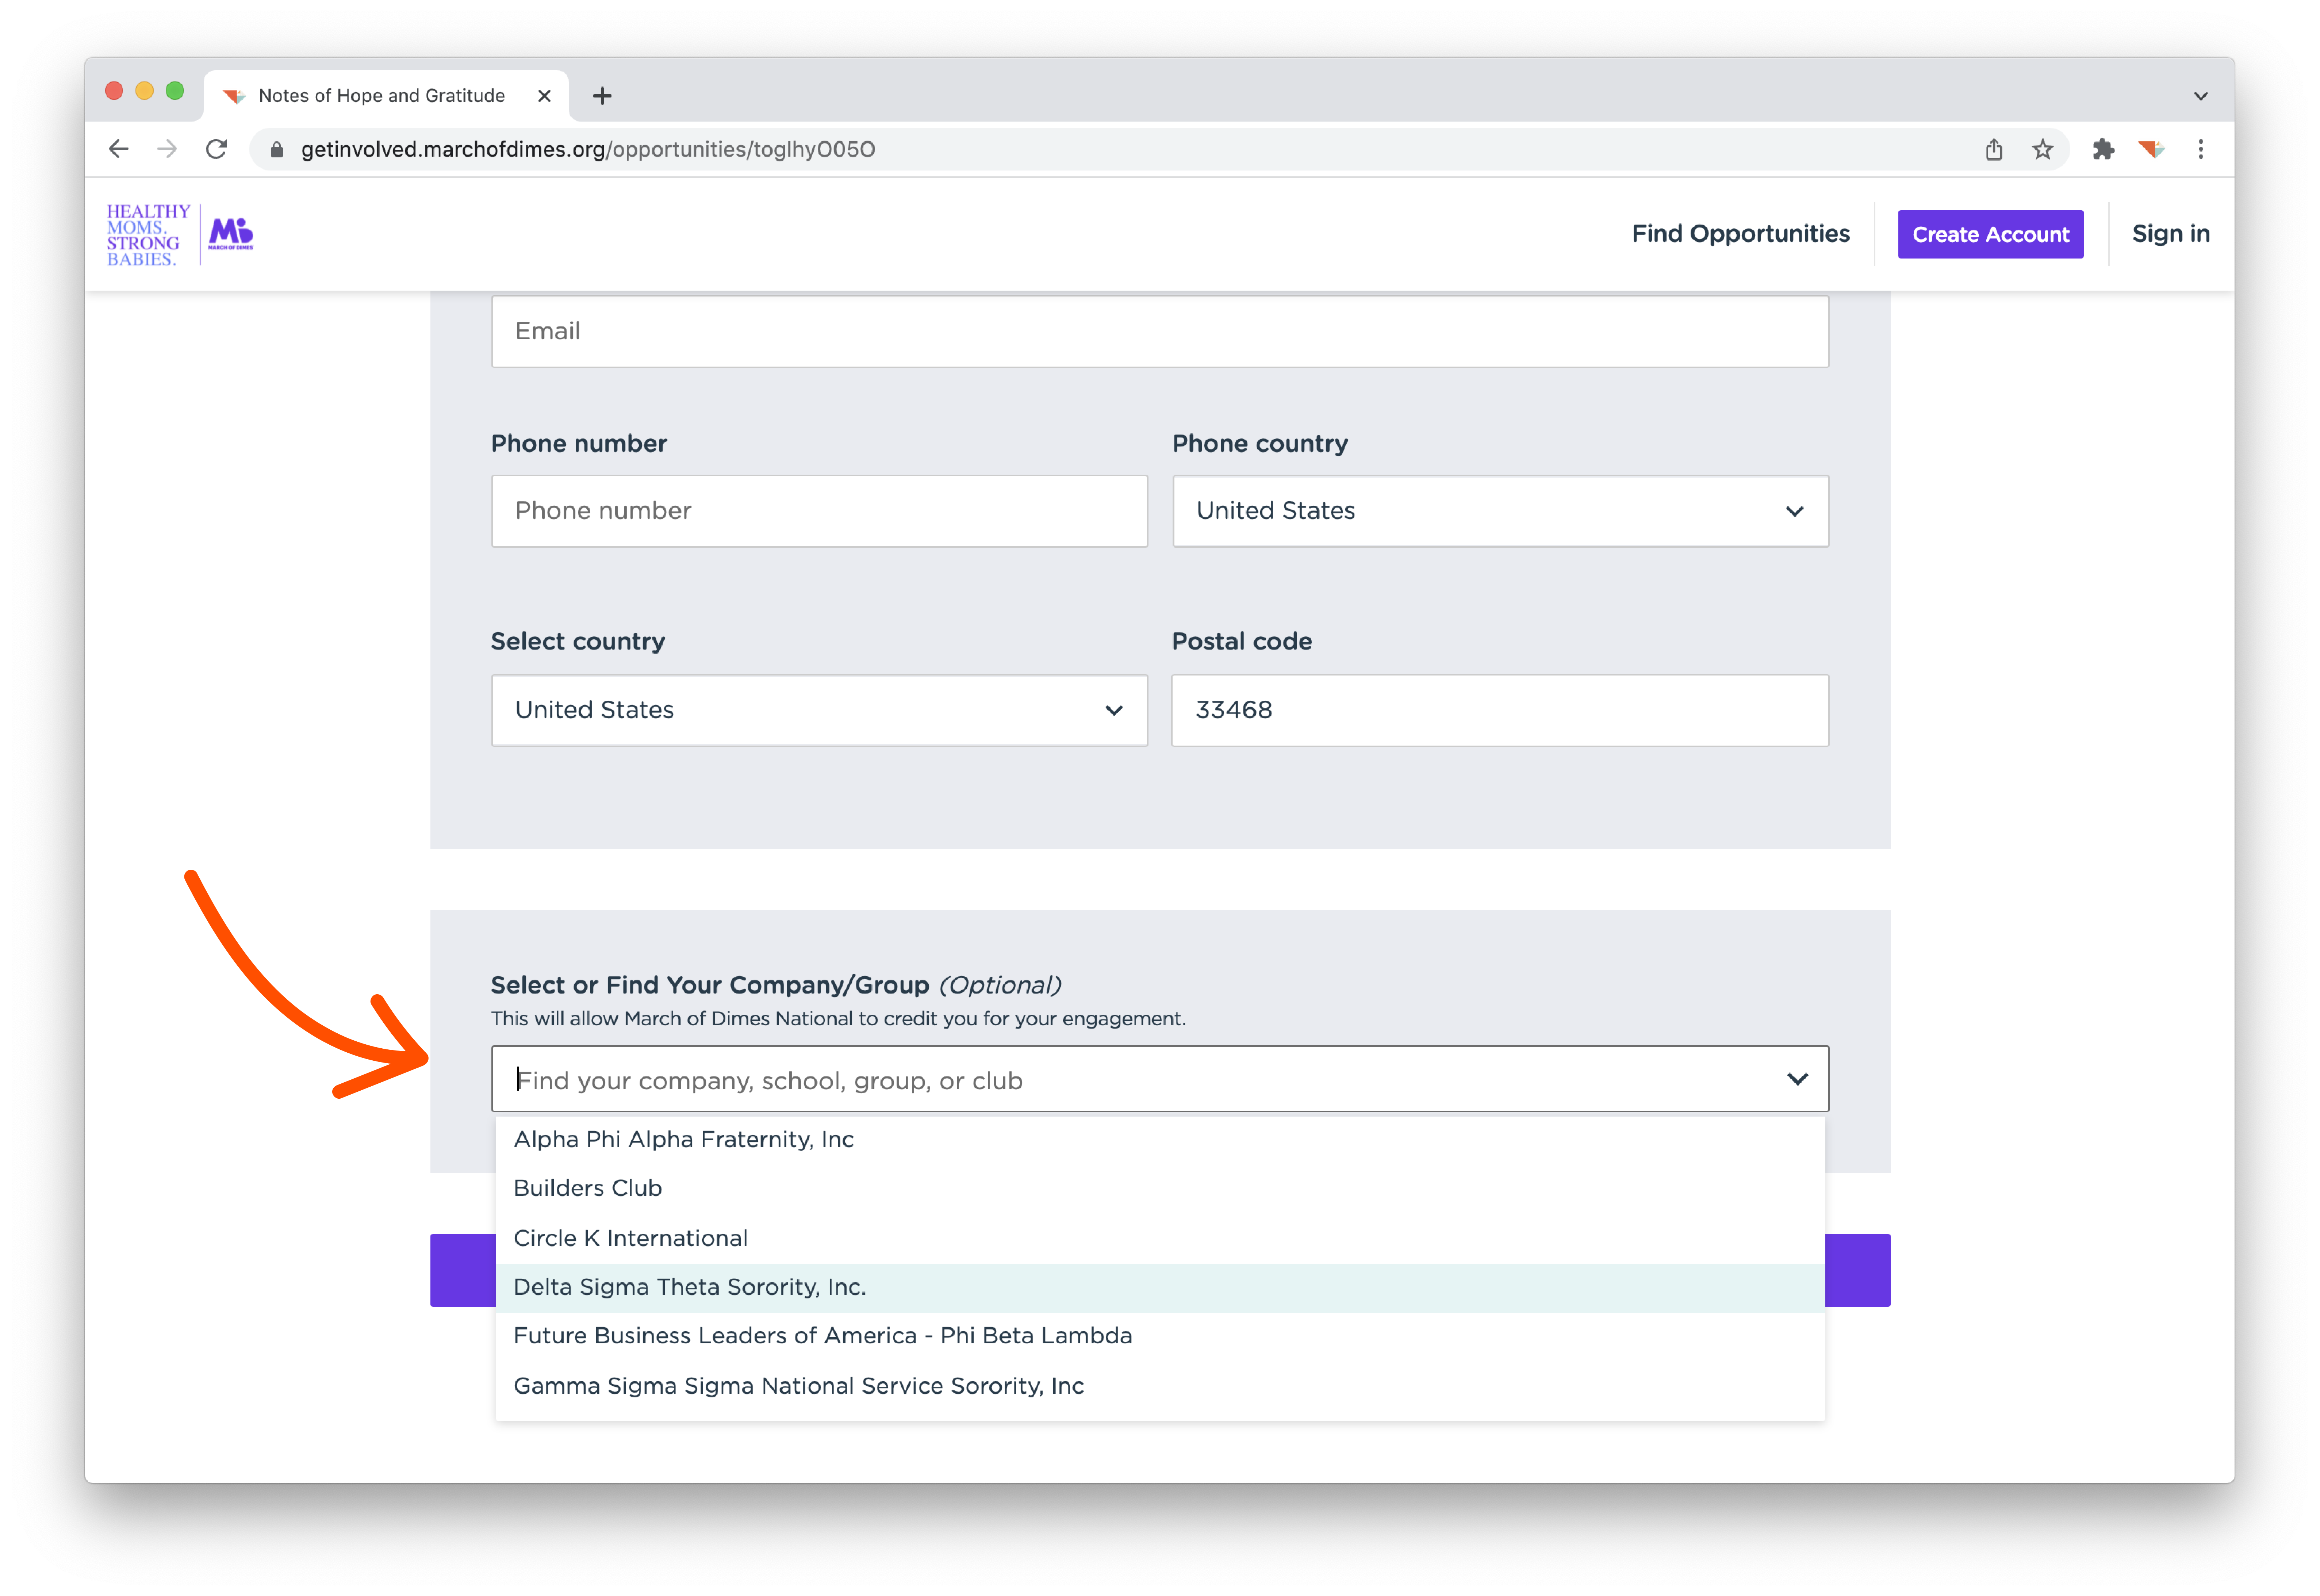Open a new browser tab
Viewport: 2320px width, 1596px height.
coord(602,96)
